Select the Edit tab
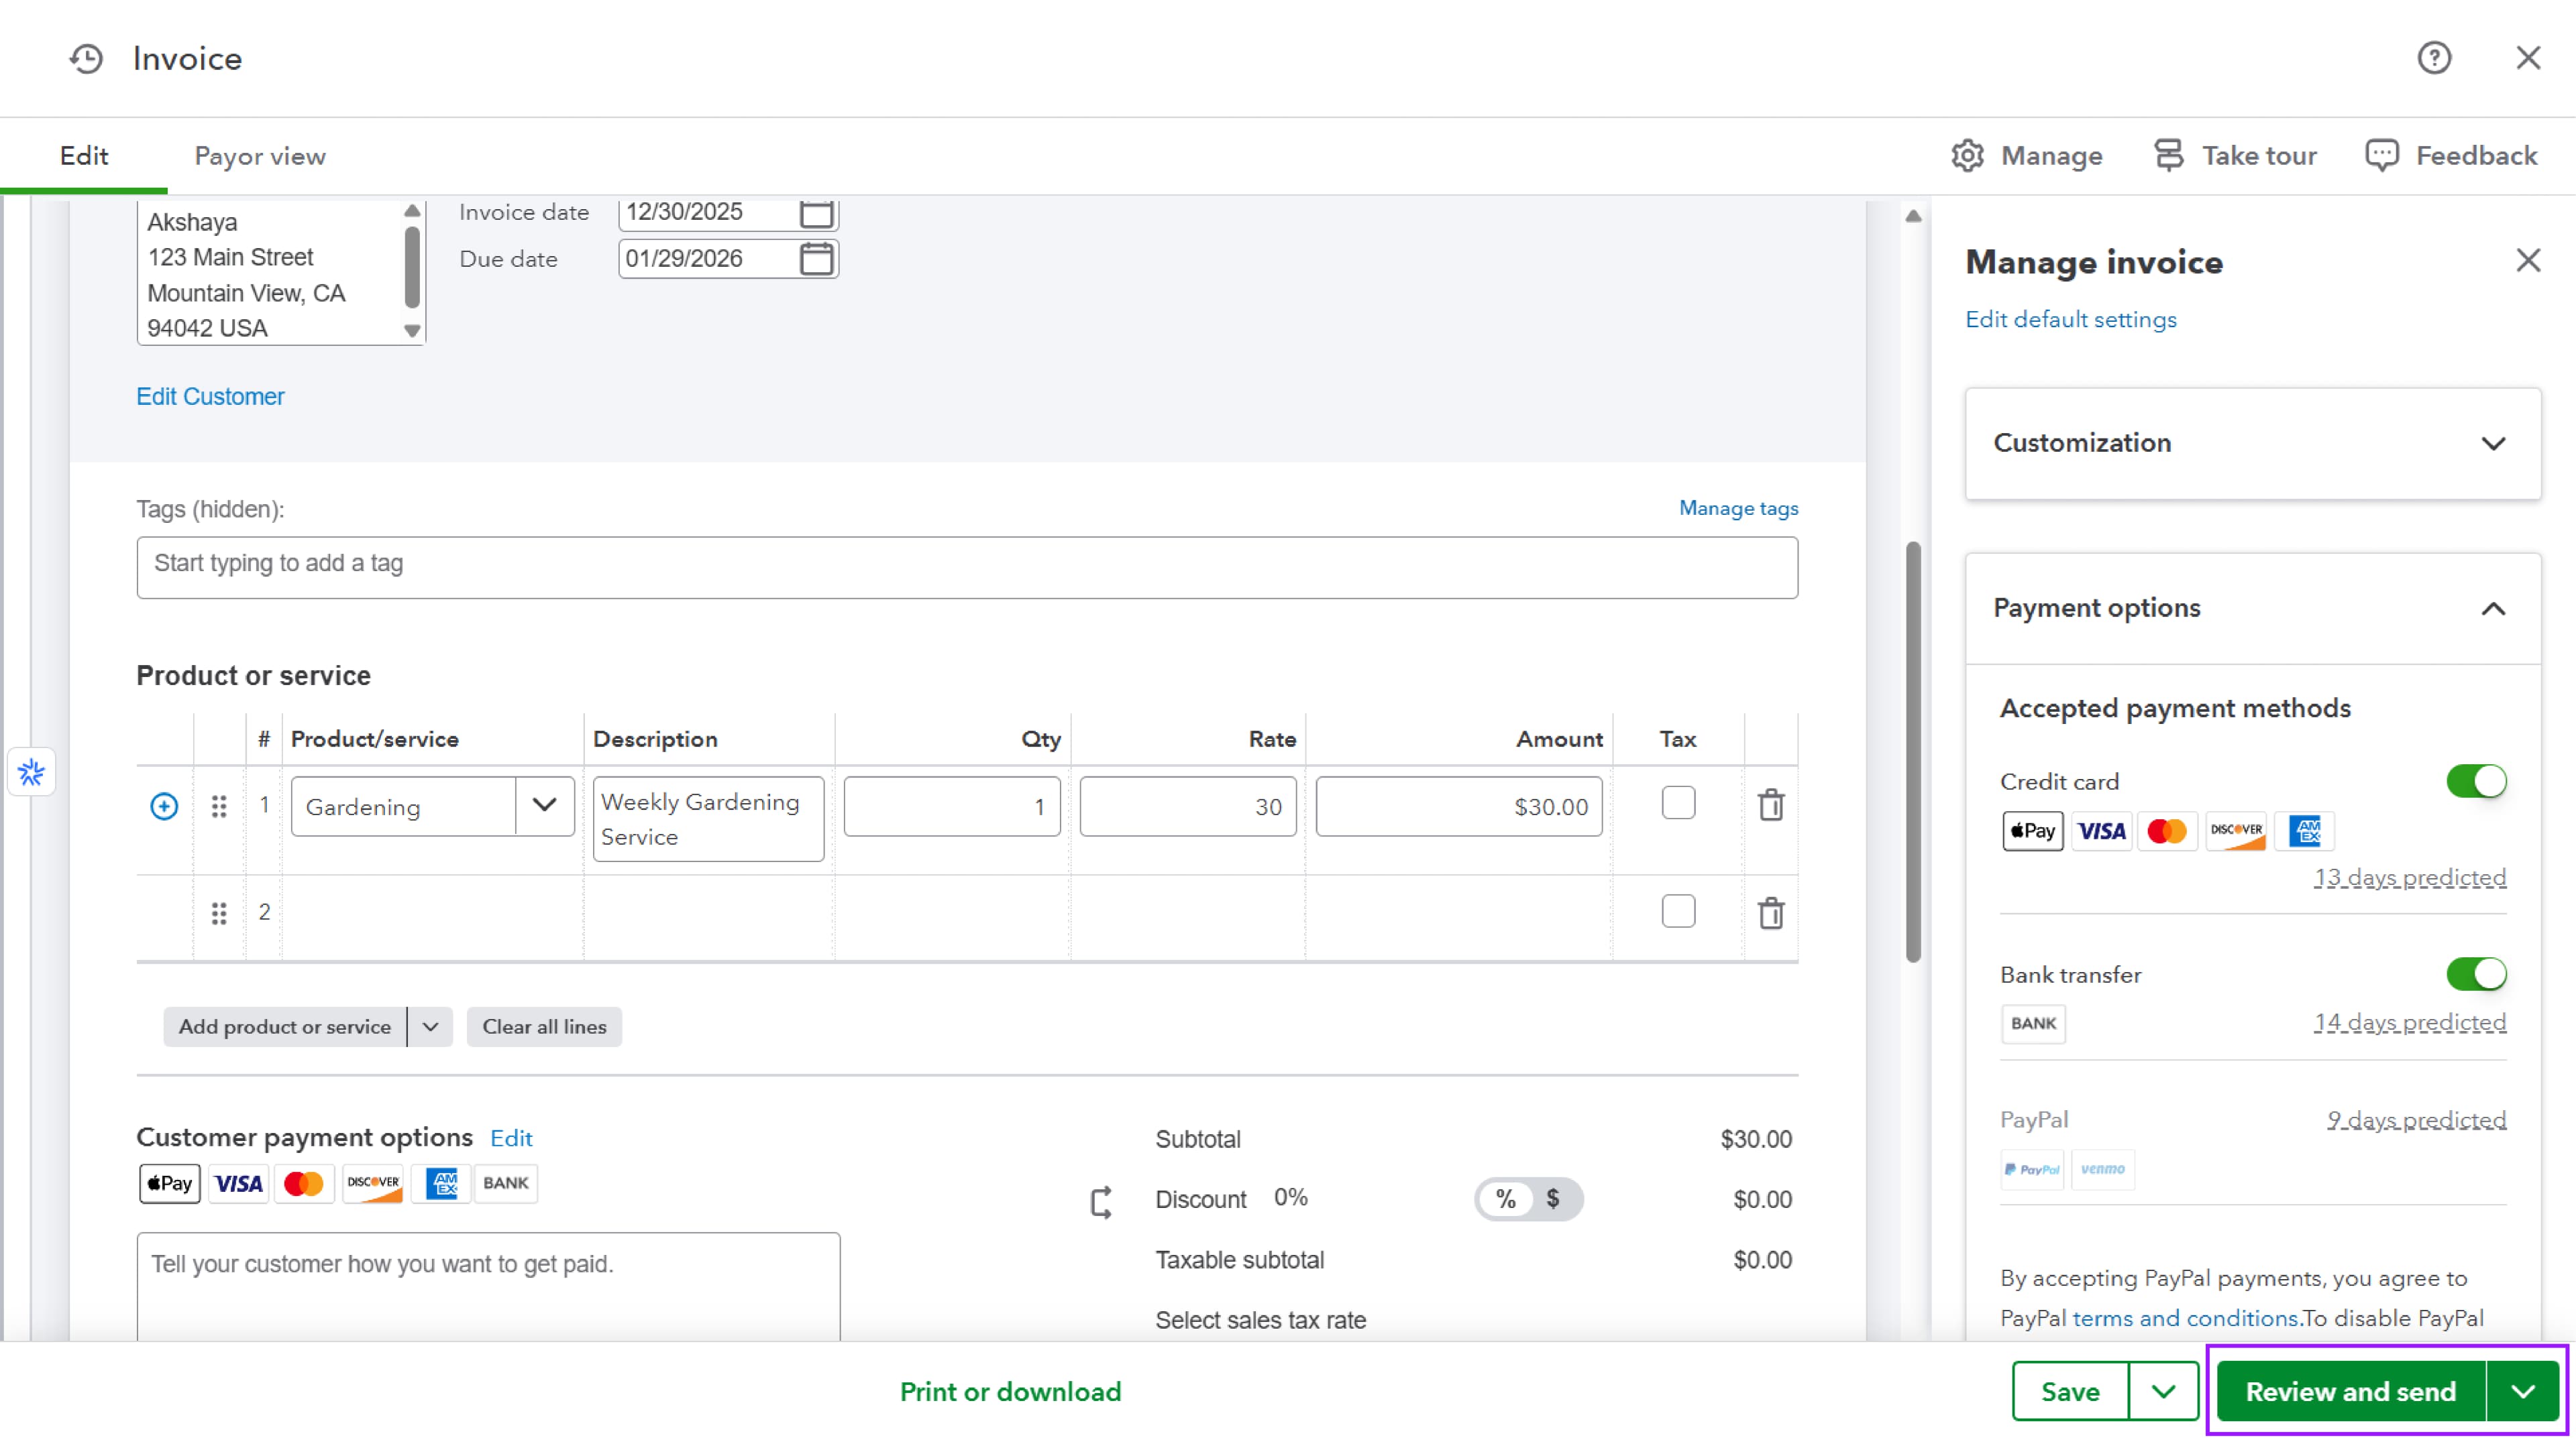The height and width of the screenshot is (1448, 2576). [x=84, y=157]
